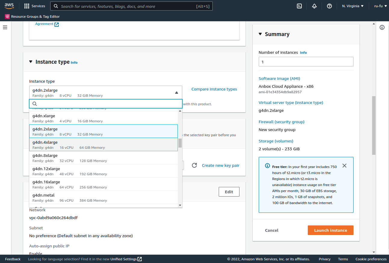Click Launch instance button
The height and width of the screenshot is (263, 389).
(330, 230)
